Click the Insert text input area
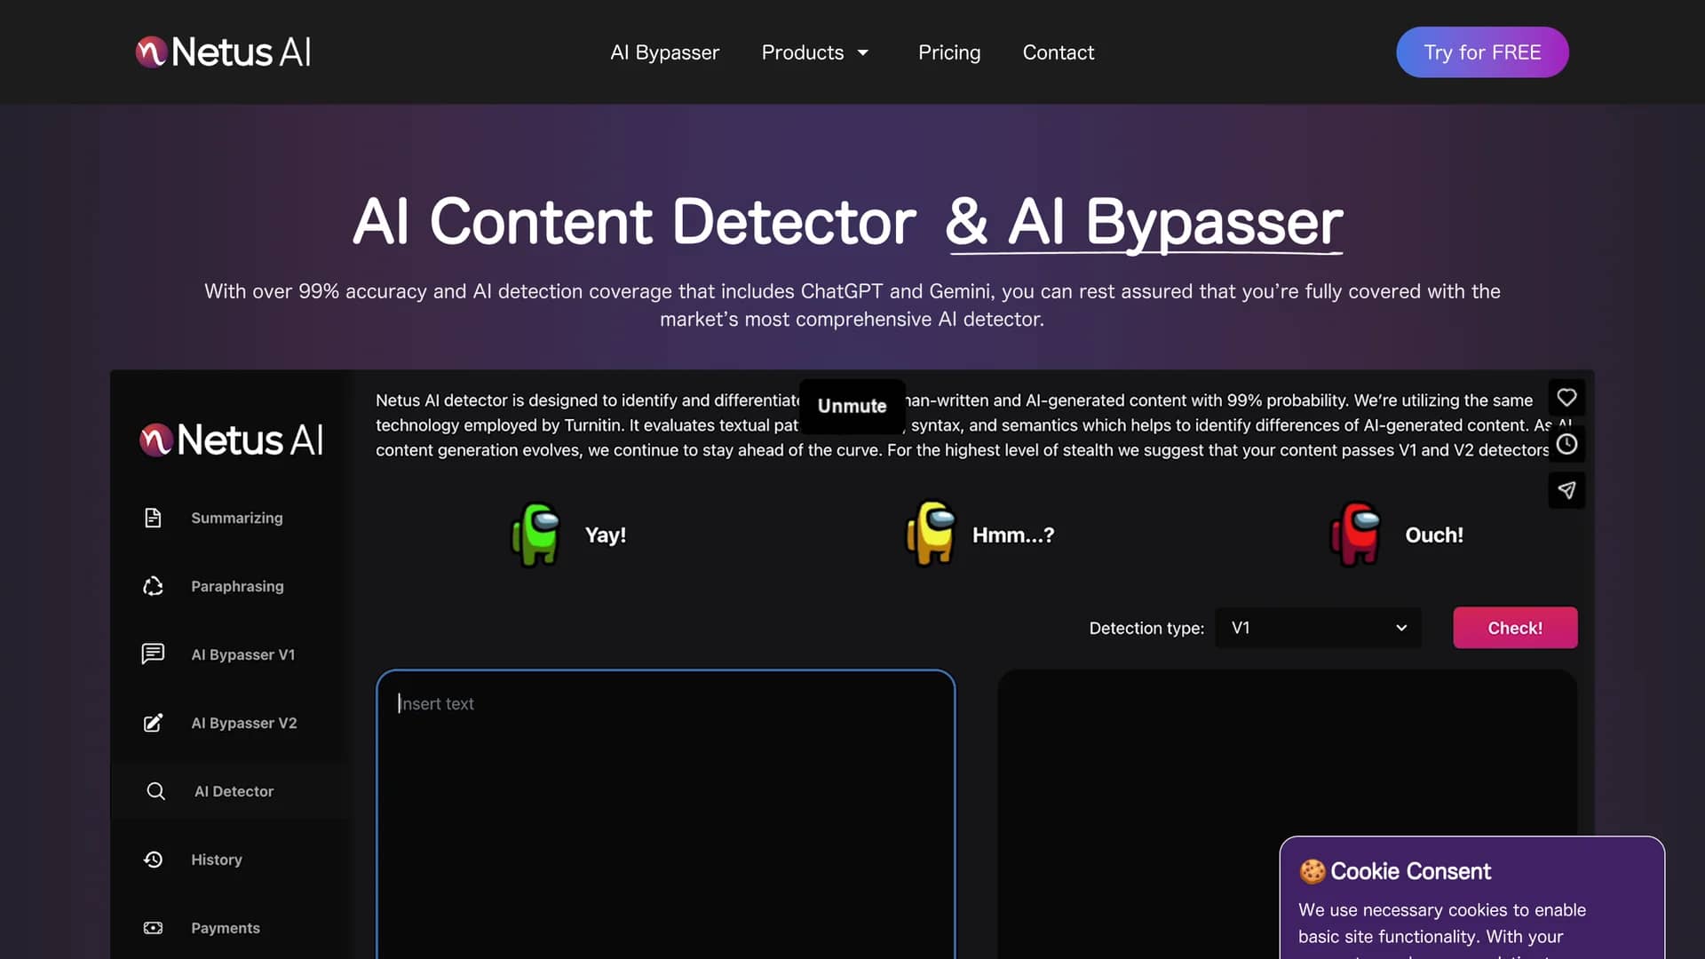The width and height of the screenshot is (1705, 959). [x=665, y=814]
